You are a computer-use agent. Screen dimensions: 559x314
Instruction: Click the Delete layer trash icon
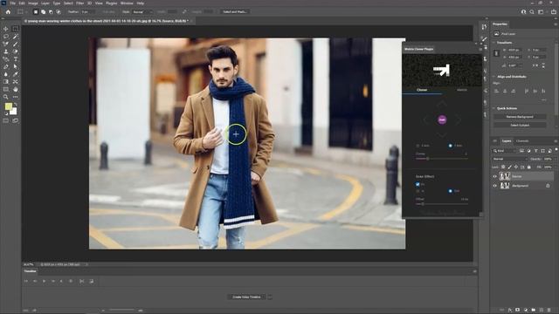pos(549,311)
